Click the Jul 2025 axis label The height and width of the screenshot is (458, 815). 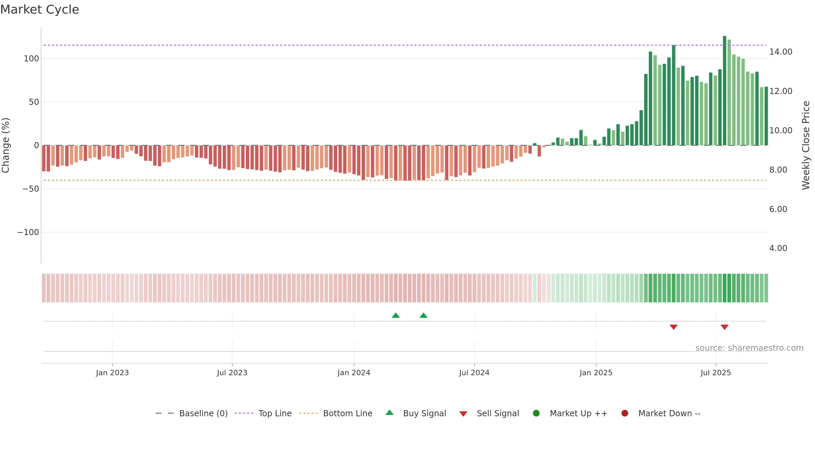716,373
